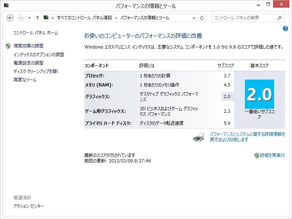Click highlighted graphics subscore 2.0
This screenshot has height=219, width=292.
pyautogui.click(x=227, y=97)
